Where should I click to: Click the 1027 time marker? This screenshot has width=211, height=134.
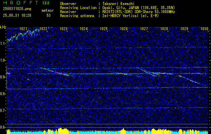pyautogui.click(x=144, y=28)
